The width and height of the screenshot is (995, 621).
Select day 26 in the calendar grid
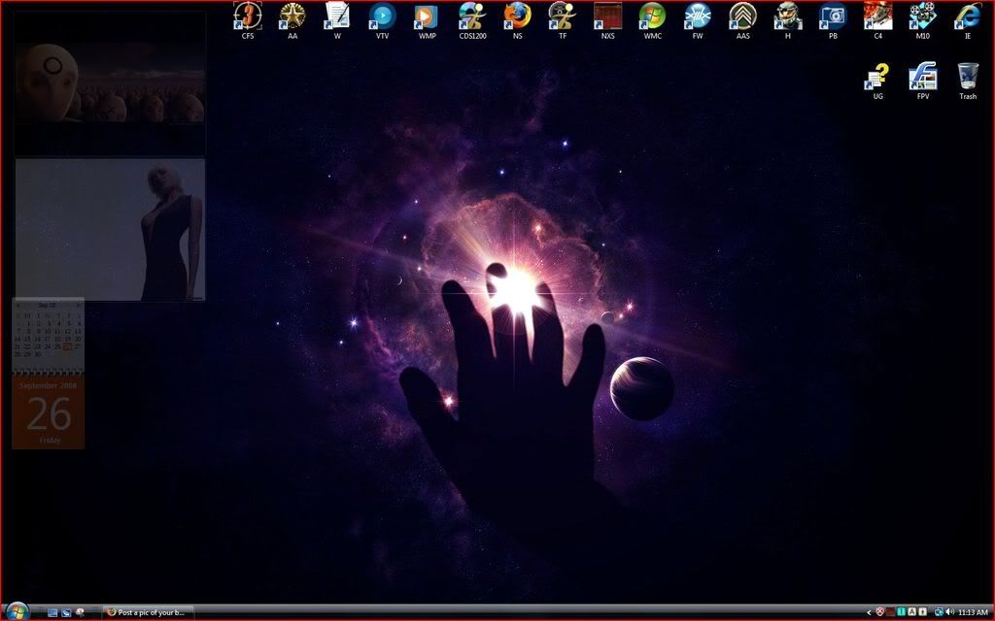click(x=68, y=346)
